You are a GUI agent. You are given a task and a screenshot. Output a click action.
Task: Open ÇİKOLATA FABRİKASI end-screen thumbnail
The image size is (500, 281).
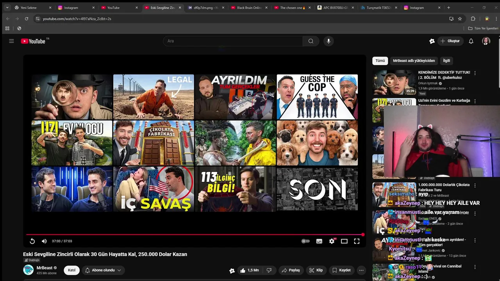point(154,143)
